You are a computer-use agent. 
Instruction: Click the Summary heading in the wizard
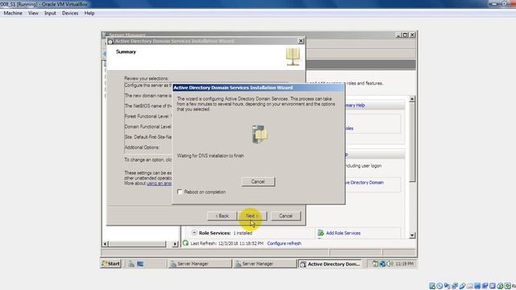[126, 52]
